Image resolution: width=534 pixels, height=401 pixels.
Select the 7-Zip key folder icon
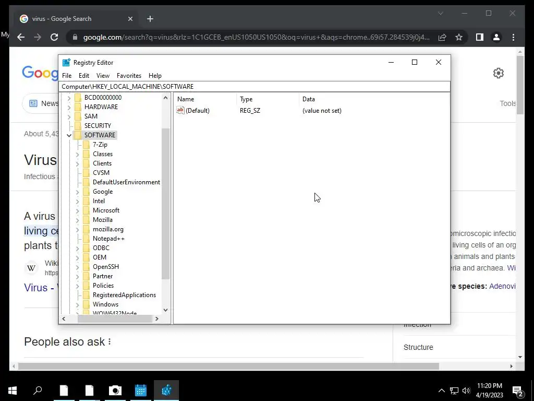pyautogui.click(x=86, y=145)
